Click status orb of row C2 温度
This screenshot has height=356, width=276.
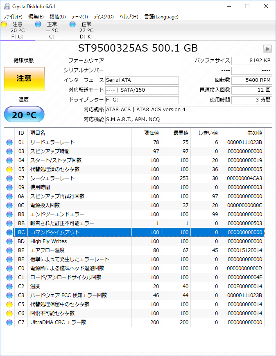(9, 286)
